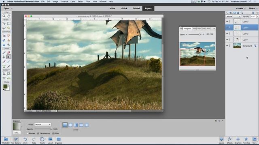
Task: Select the Layer 2 row in Layers panel
Action: [242, 34]
